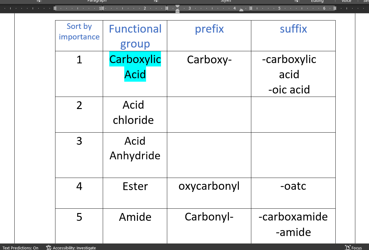Select the tab stop marker near the 4-inch mark
This screenshot has width=369, height=250.
tap(241, 10)
